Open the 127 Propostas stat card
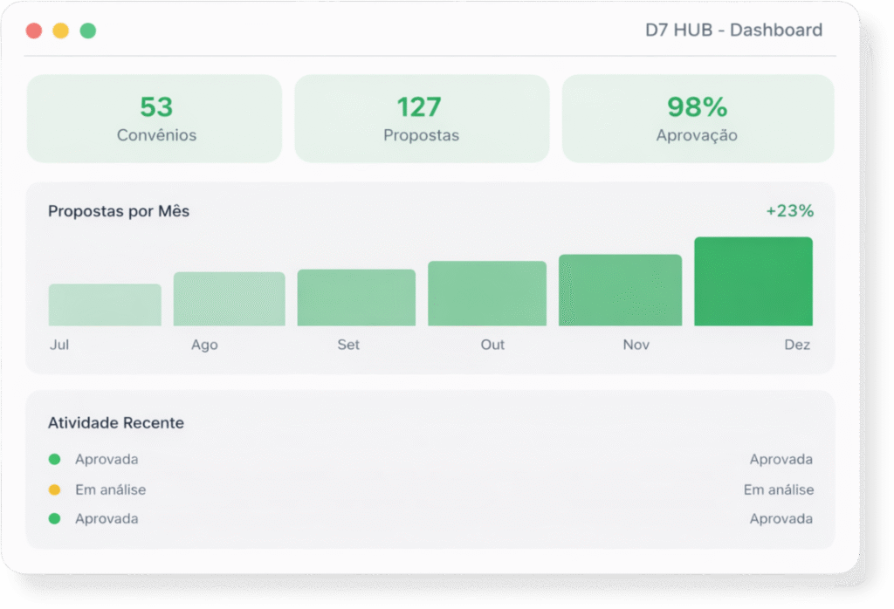Screen dimensions: 894x609 coord(421,119)
